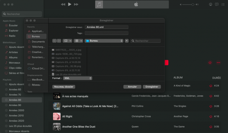Select Documents in Favoris sidebar
The width and height of the screenshot is (228, 133).
tap(36, 42)
